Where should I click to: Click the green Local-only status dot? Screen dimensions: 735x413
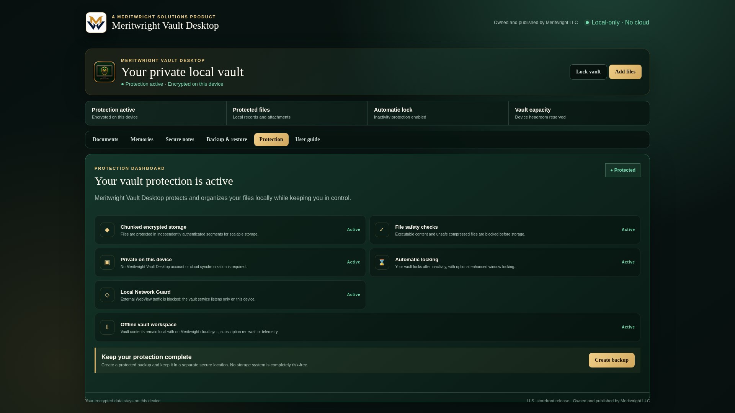point(587,23)
